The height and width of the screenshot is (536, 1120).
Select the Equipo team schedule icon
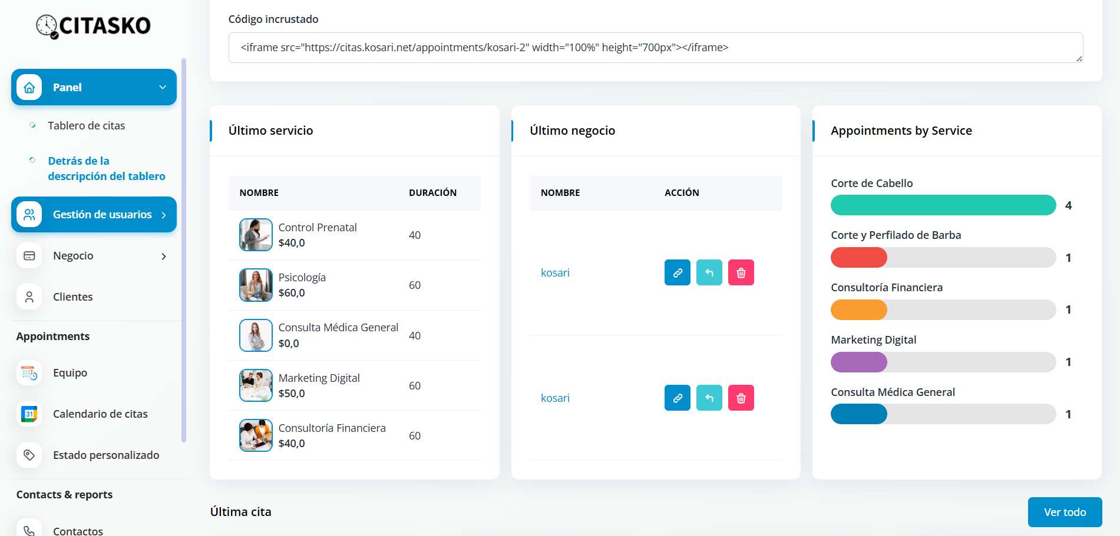click(x=29, y=372)
